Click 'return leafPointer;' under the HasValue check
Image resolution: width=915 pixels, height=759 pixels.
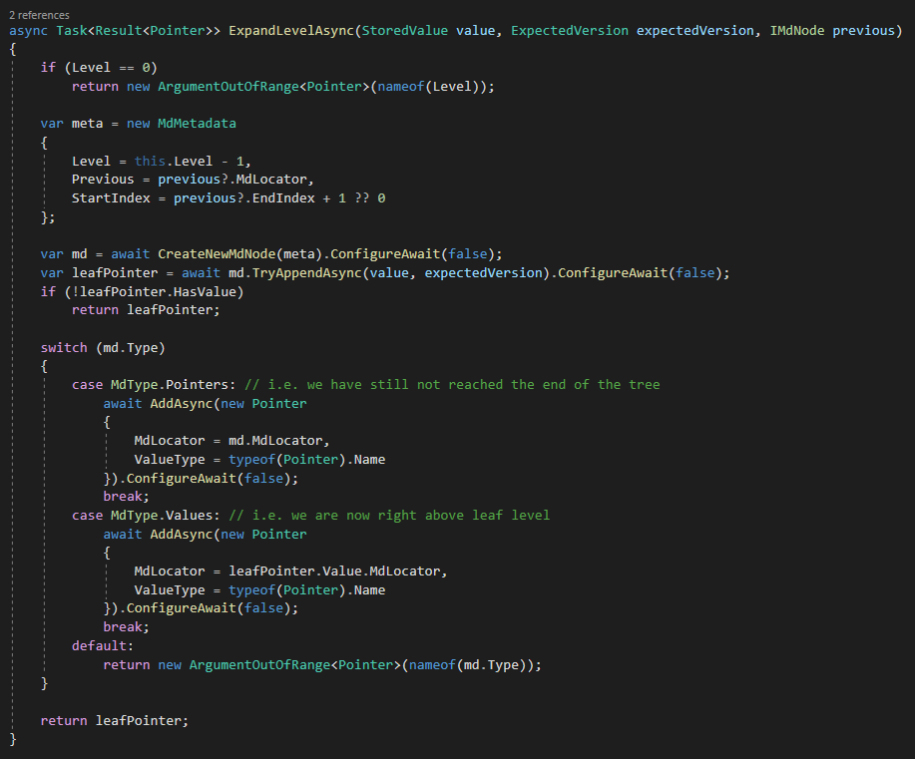(146, 310)
